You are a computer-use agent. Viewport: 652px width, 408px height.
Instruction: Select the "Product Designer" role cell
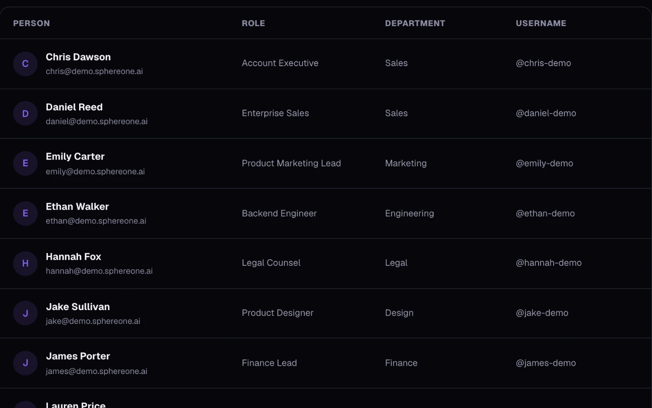(277, 313)
